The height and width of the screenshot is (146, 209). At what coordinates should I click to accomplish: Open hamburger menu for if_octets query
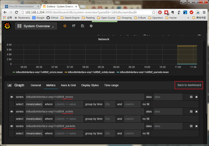tap(191, 112)
